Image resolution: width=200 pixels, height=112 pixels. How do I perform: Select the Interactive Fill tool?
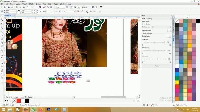pyautogui.click(x=2, y=74)
